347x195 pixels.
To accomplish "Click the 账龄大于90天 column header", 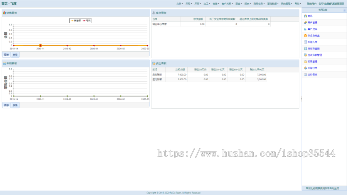I will click(x=256, y=70).
